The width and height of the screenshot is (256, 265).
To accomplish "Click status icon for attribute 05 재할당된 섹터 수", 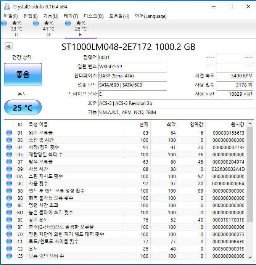I will coord(9,154).
